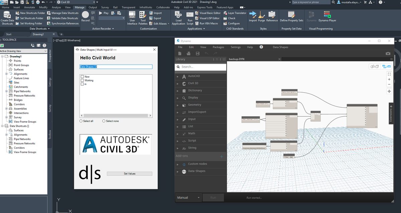Click Dynamo notification exclamation icon

[261, 47]
